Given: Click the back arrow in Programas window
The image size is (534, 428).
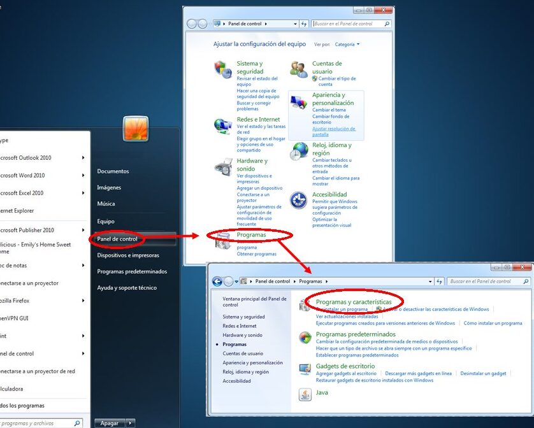Looking at the screenshot, I should pos(217,282).
